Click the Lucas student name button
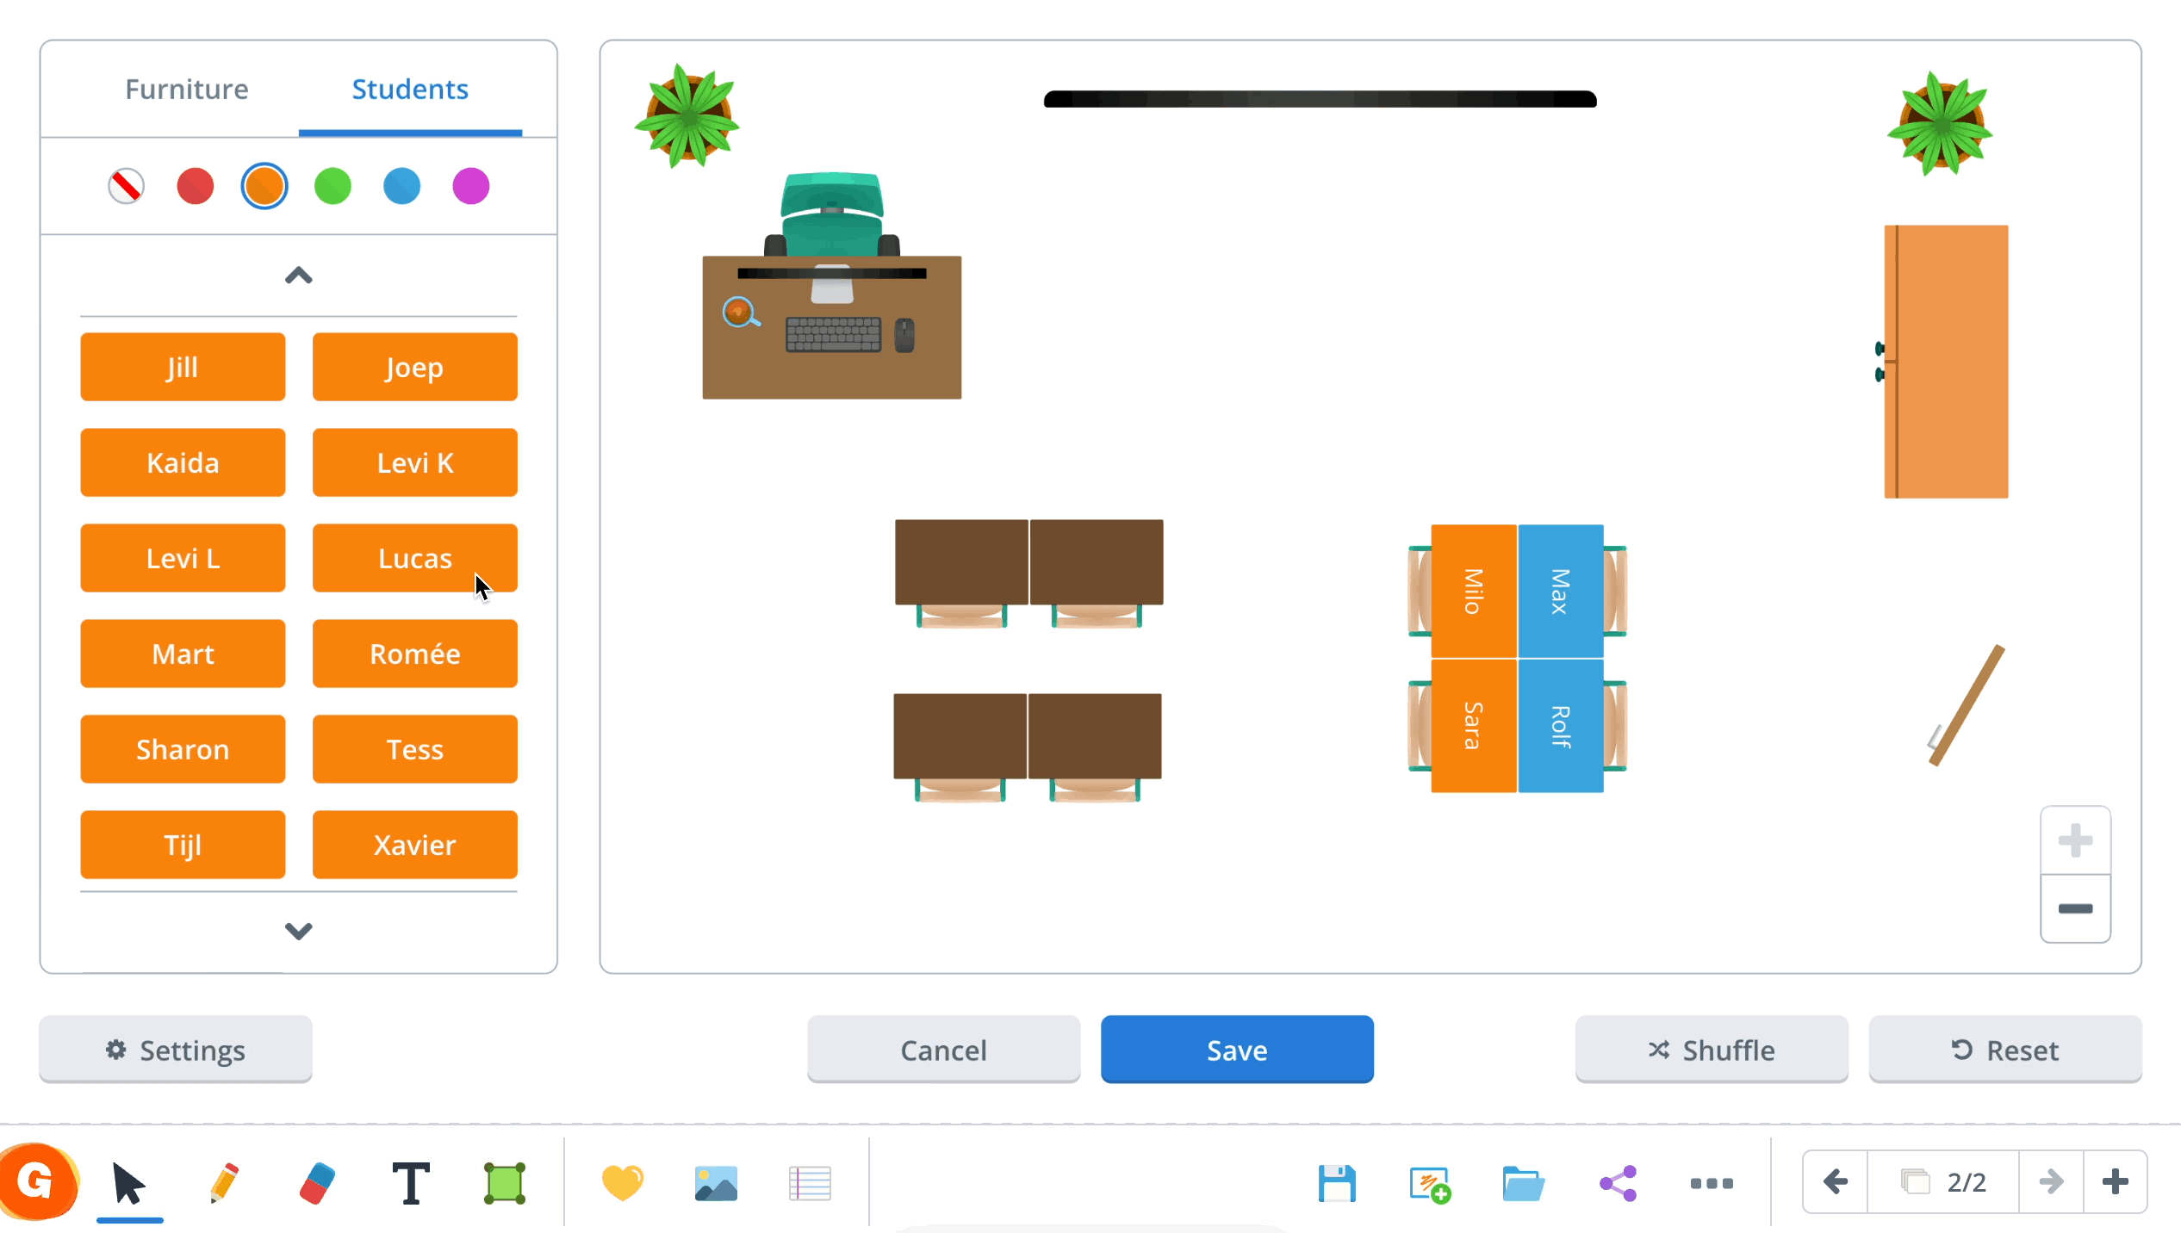Image resolution: width=2181 pixels, height=1233 pixels. click(415, 557)
